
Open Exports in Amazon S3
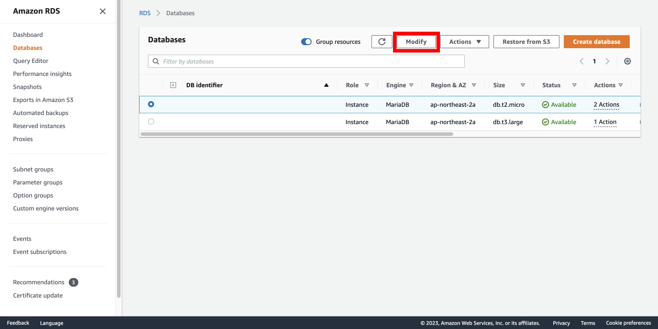43,100
